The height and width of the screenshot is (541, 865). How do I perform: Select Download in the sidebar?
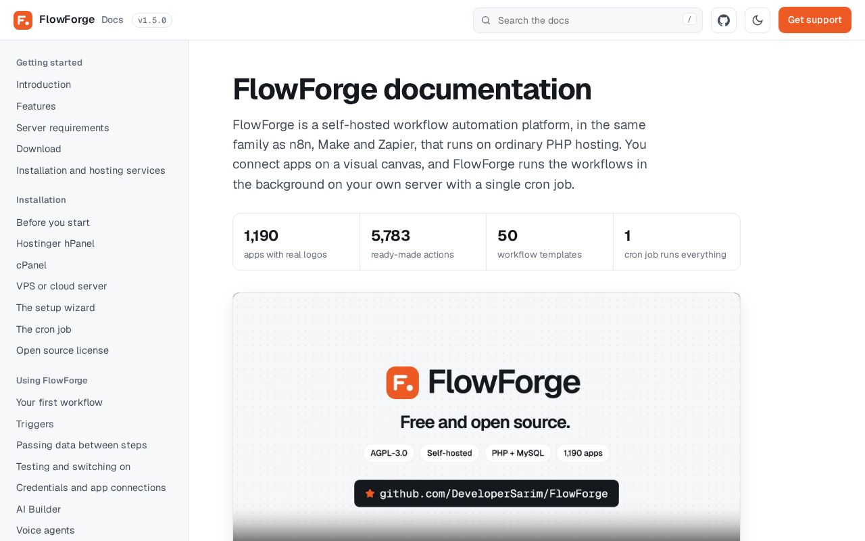click(x=39, y=149)
